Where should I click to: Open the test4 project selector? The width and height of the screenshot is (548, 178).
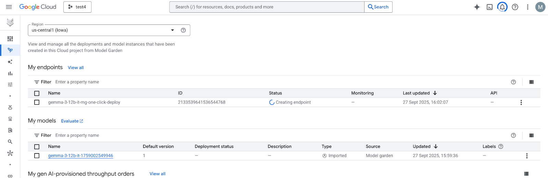(x=77, y=7)
